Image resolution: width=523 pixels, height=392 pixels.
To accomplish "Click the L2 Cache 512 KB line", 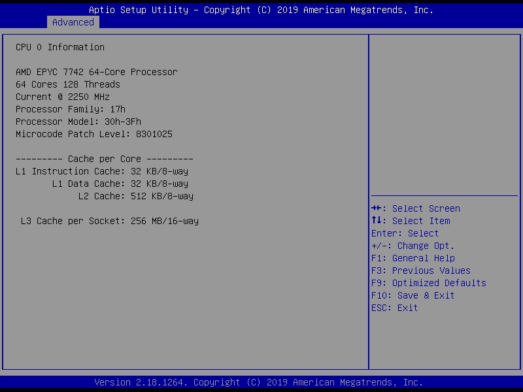I will [x=136, y=196].
